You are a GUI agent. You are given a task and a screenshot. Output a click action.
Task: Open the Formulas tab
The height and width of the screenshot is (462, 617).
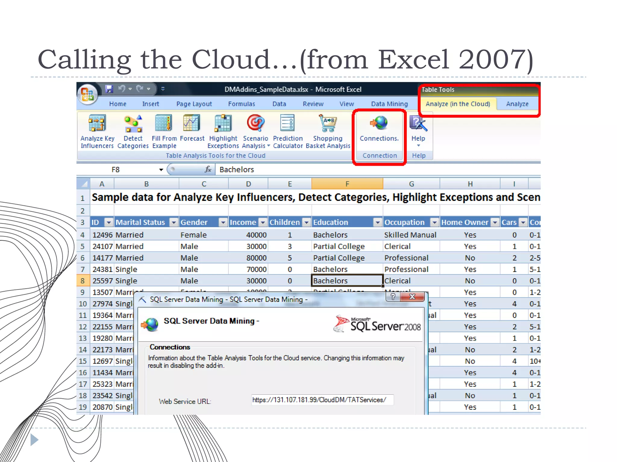[241, 104]
